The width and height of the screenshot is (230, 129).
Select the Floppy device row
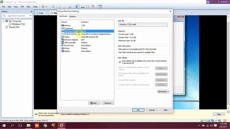[87, 37]
